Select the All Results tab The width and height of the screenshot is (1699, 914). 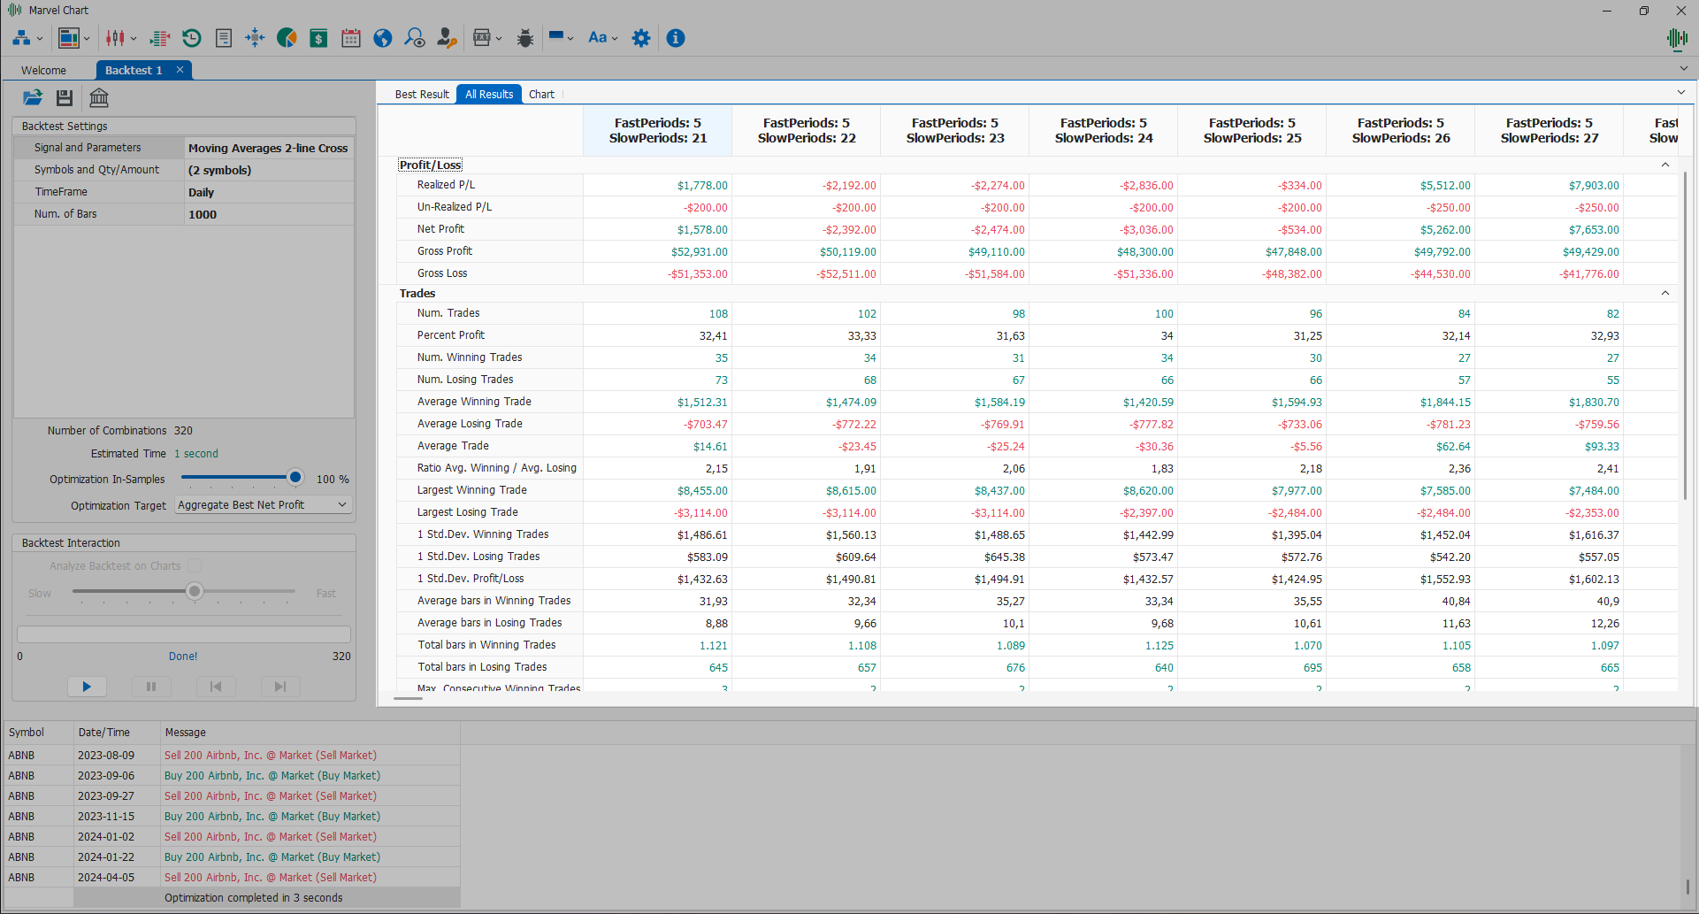[x=489, y=94]
